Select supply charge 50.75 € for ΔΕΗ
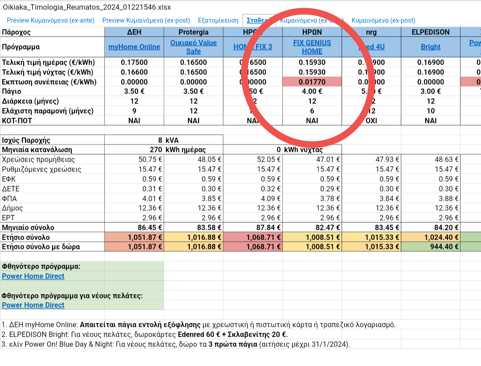Screen dimensions: 481x366 [134, 159]
